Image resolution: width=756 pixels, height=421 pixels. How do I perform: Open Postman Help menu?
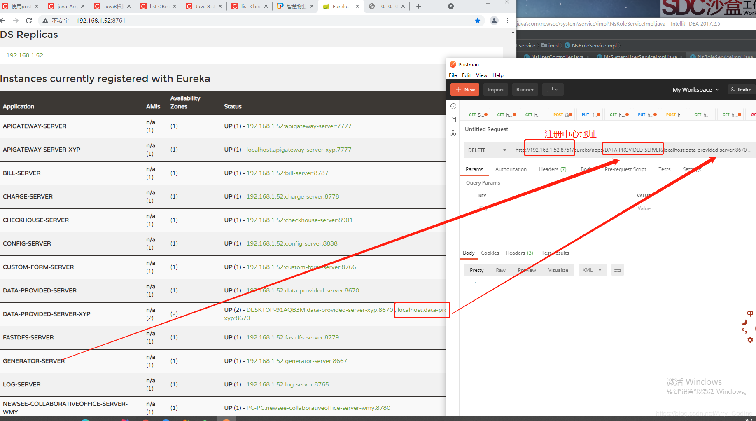(498, 75)
